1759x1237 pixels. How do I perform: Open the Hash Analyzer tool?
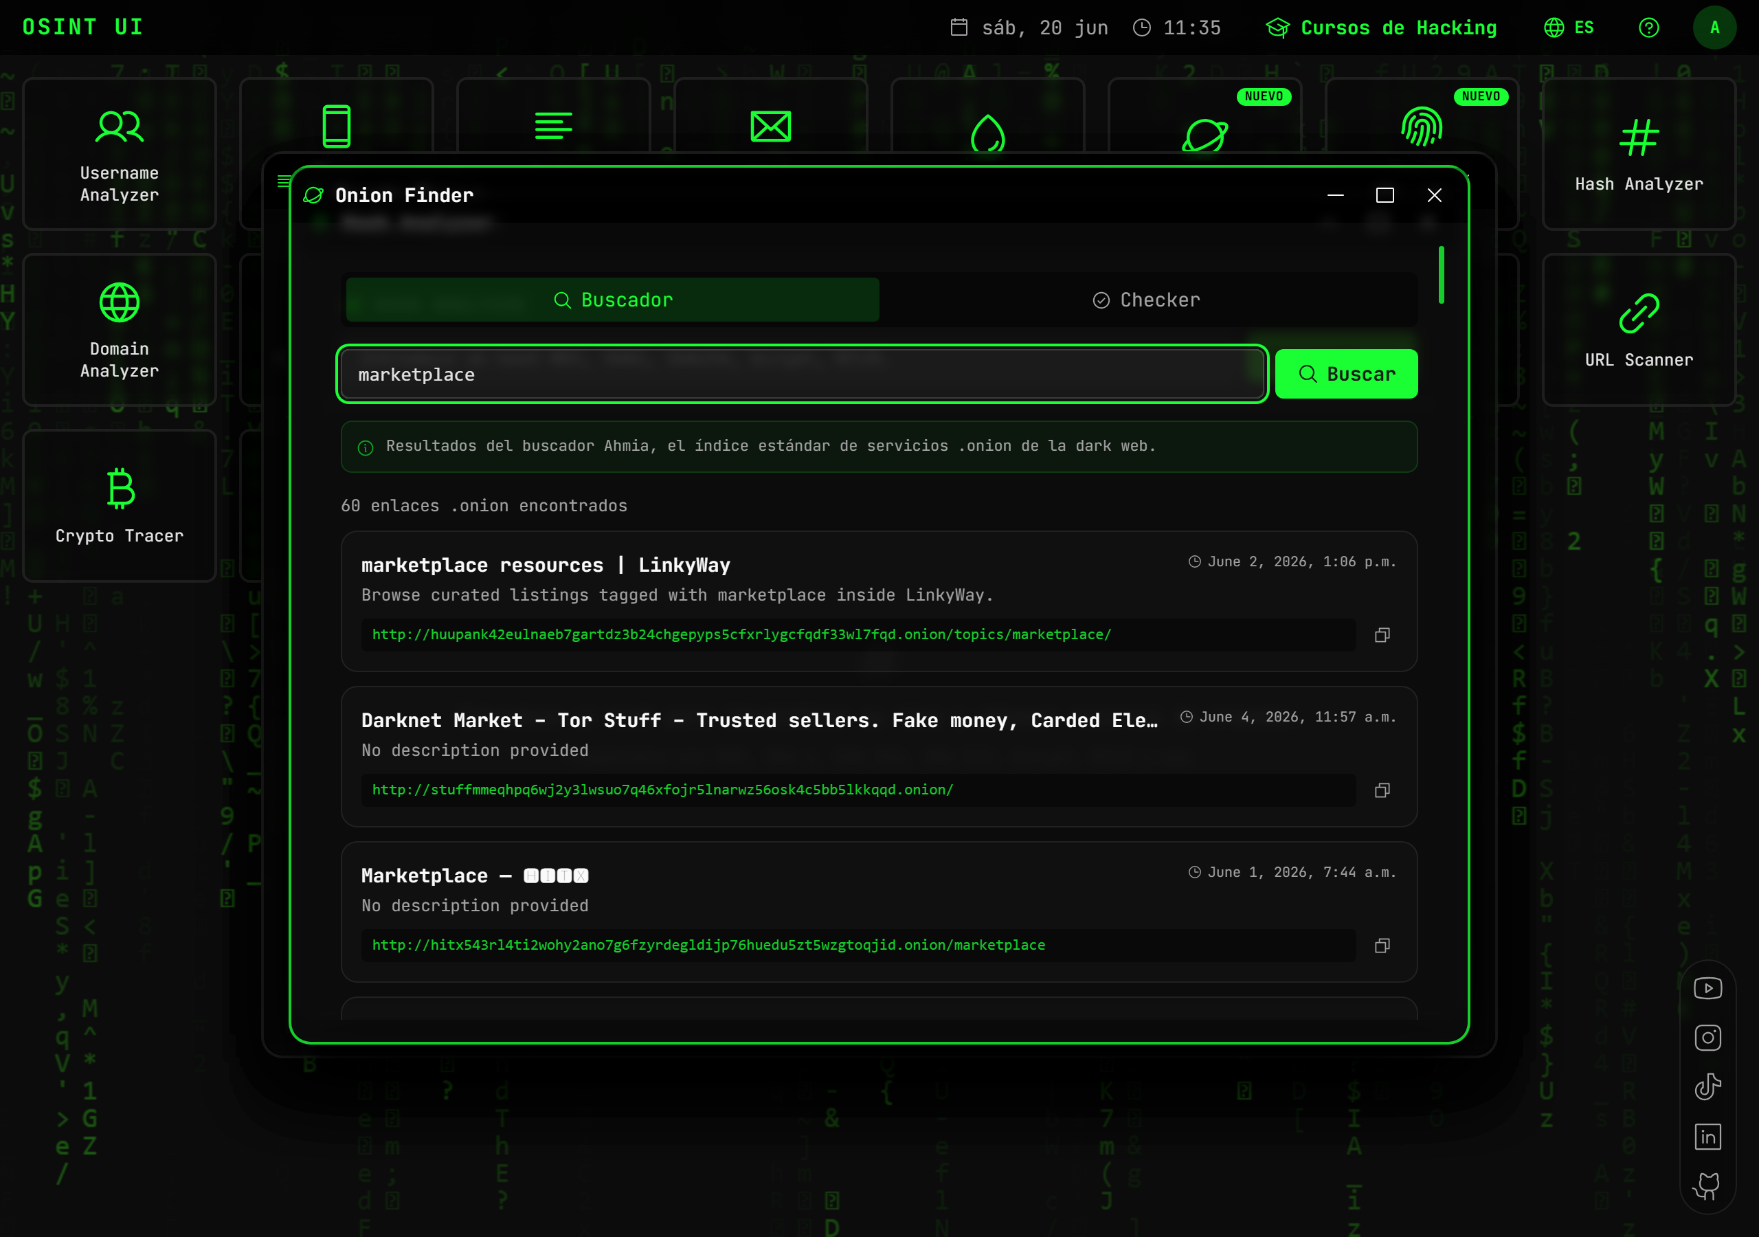click(x=1639, y=153)
